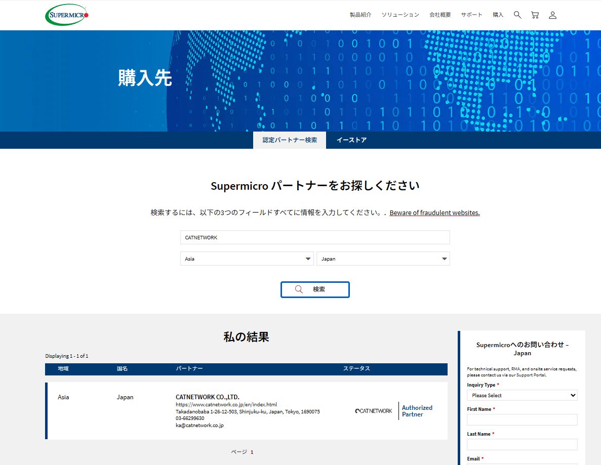Click the page 1 pagination number

252,451
